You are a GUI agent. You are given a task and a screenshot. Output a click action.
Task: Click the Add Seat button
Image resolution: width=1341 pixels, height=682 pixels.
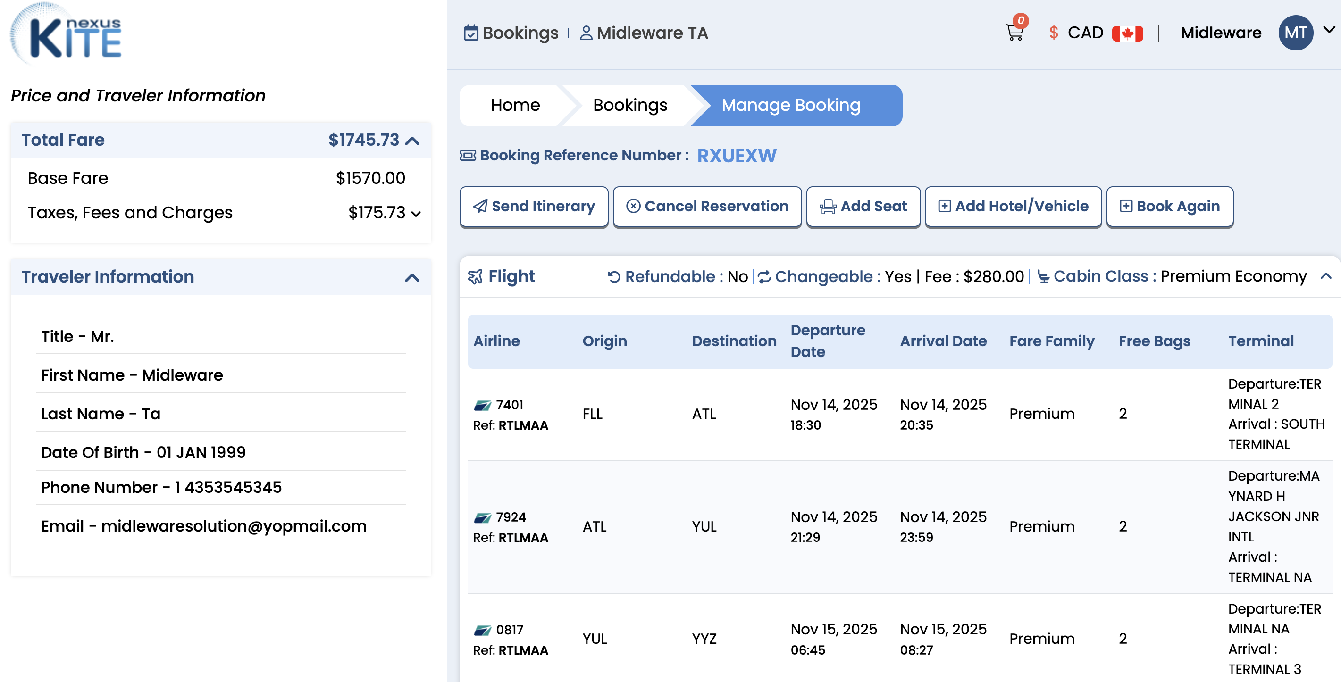[863, 206]
